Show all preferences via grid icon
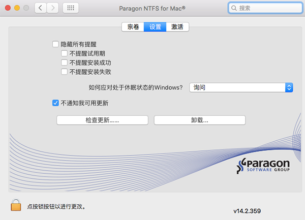 click(71, 8)
